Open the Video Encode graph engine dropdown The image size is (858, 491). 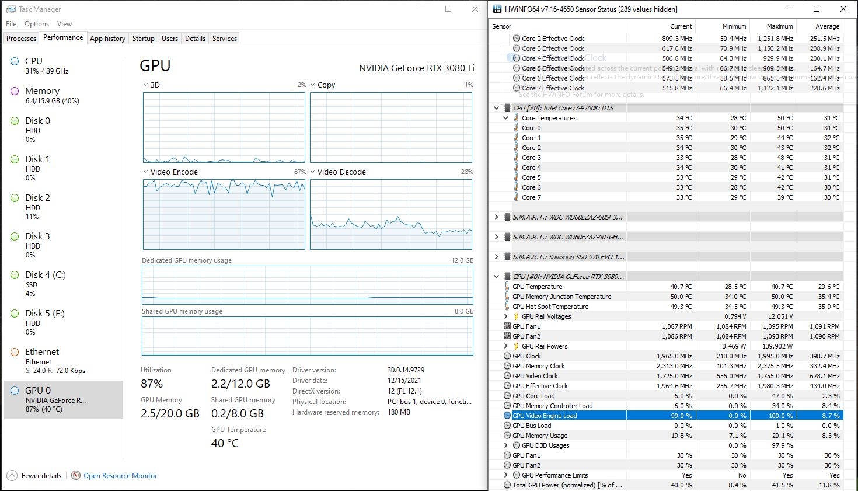coord(146,172)
